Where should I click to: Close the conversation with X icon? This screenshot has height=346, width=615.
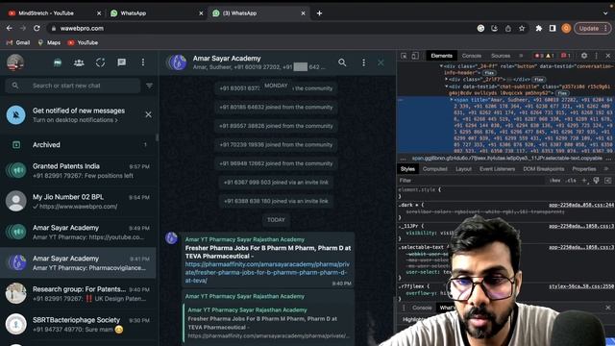381,62
